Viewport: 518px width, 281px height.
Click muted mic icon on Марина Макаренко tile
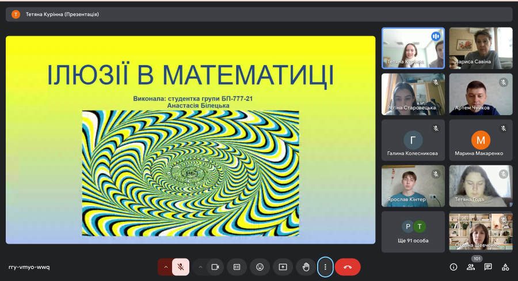coord(504,128)
